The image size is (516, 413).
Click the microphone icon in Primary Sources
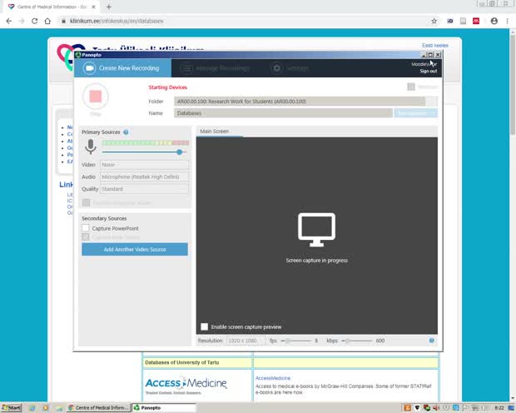coord(91,147)
